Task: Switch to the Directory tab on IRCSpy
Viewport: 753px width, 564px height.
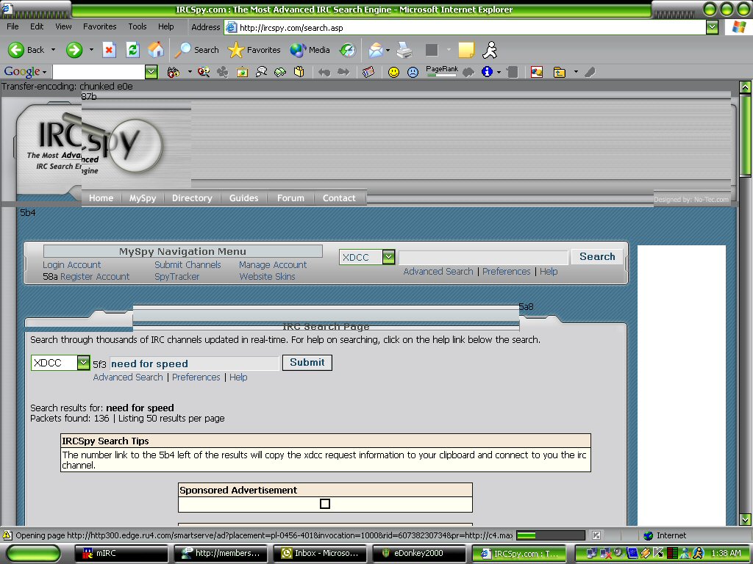Action: coord(192,198)
